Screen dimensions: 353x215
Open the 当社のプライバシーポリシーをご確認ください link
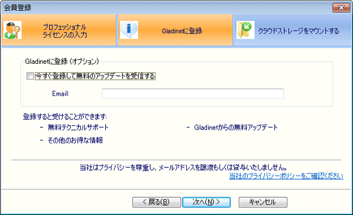click(286, 176)
